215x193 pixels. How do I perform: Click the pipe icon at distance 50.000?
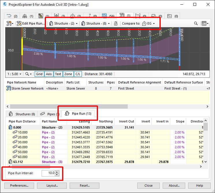[x=15, y=152]
